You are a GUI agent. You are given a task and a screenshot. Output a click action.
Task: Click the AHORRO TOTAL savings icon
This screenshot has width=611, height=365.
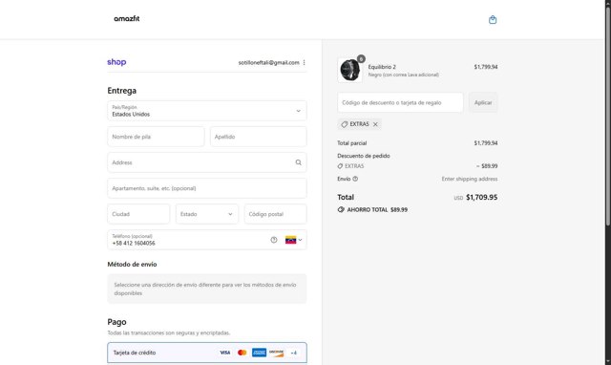click(341, 209)
